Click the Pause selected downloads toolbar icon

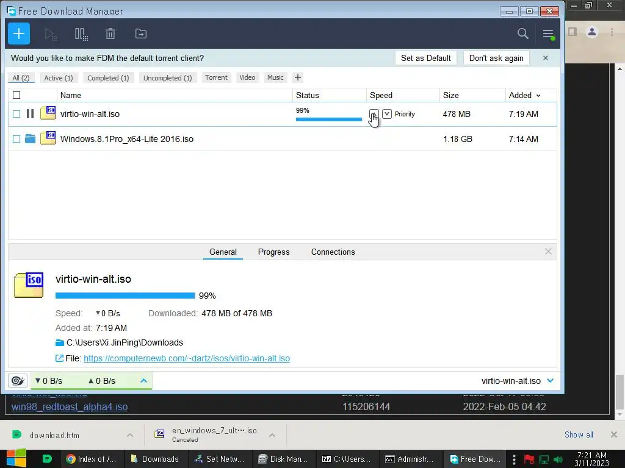(x=81, y=34)
